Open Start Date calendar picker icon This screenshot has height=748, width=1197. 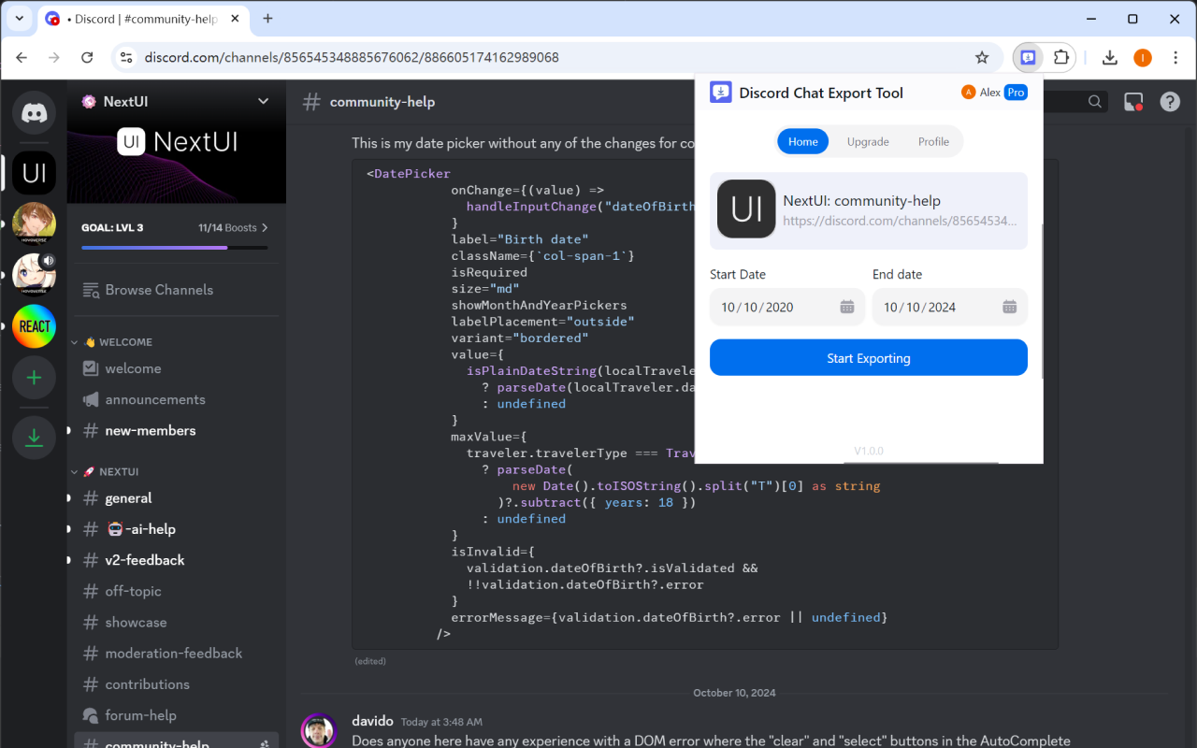[x=847, y=306]
